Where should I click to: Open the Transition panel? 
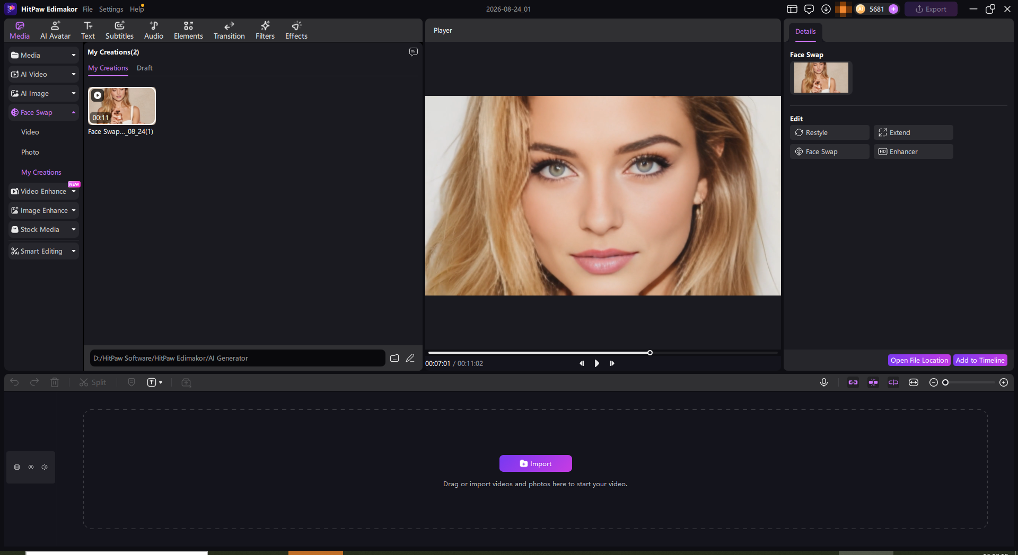point(229,30)
